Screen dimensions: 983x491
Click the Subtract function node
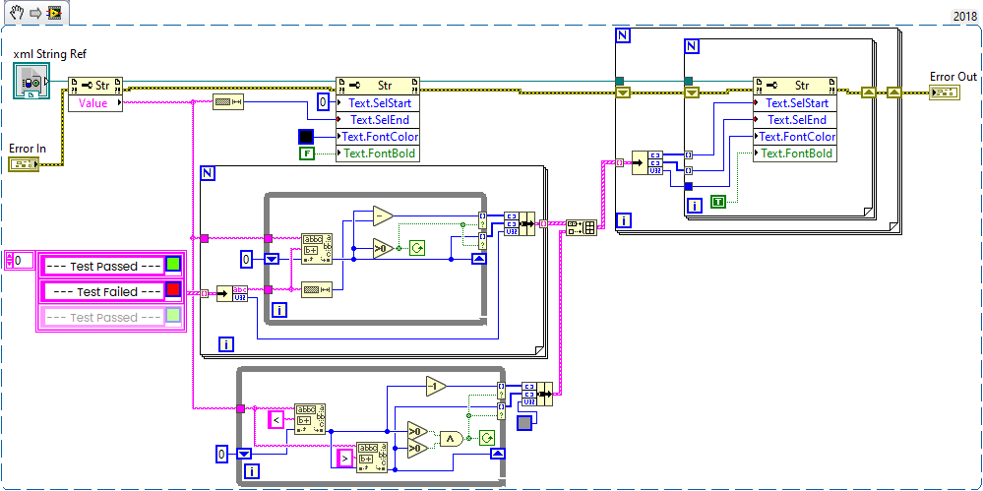(382, 216)
